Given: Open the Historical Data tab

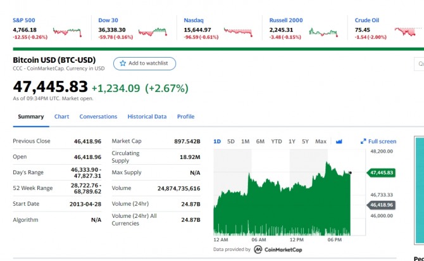Looking at the screenshot, I should pos(147,117).
